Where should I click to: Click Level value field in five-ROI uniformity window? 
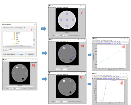(65, 35)
